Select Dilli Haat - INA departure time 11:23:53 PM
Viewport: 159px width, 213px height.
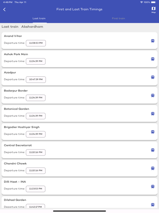(36, 189)
